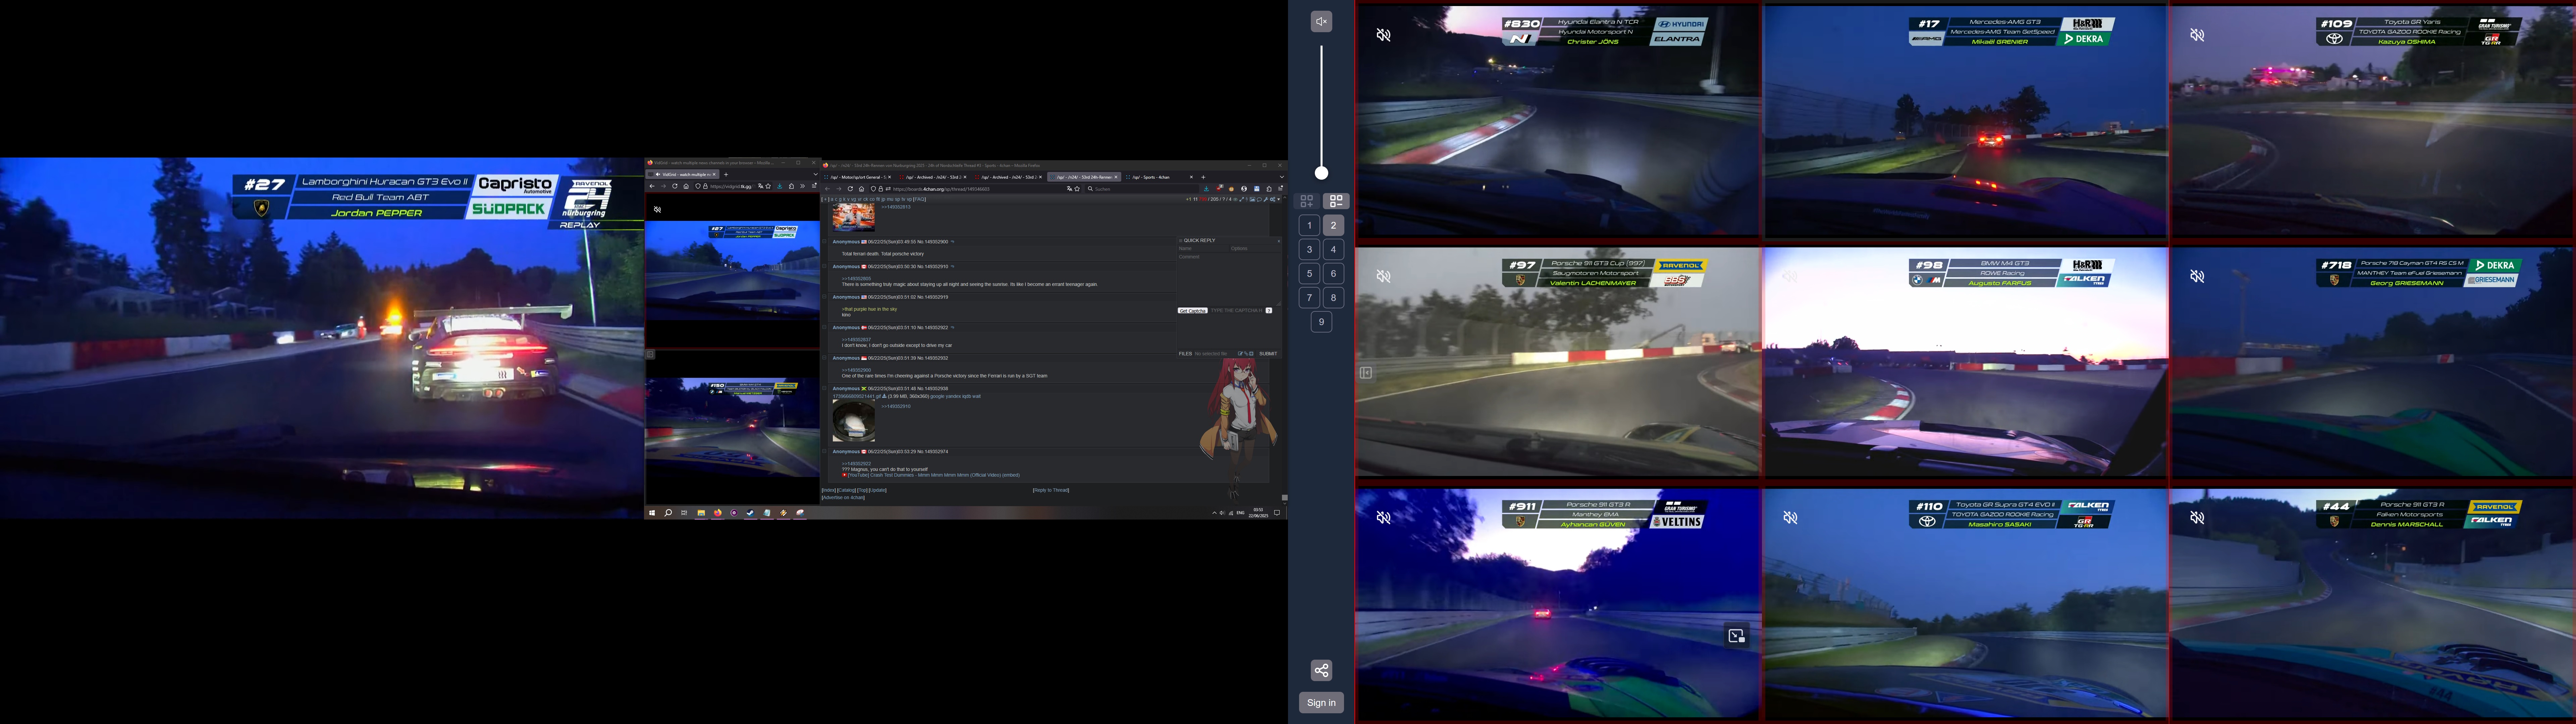
Task: Click the Comment field in Quick Reply
Action: coord(1229,279)
